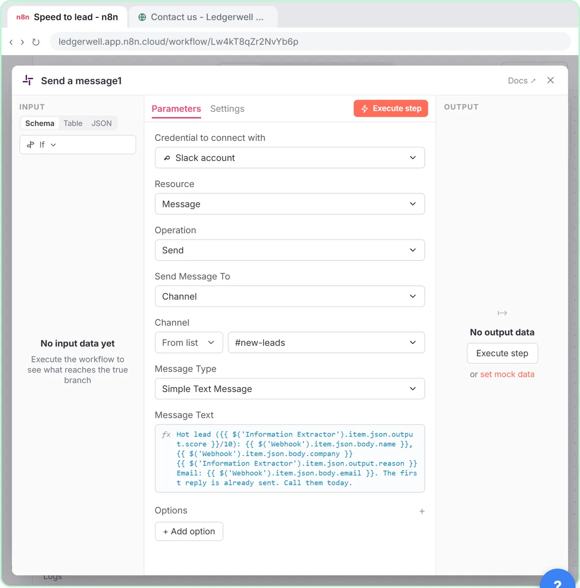Image resolution: width=580 pixels, height=588 pixels.
Task: Click the Slack account credential icon
Action: pyautogui.click(x=167, y=158)
